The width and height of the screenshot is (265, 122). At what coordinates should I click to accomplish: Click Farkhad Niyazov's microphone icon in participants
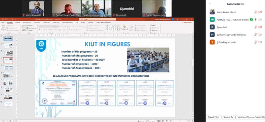coord(256,20)
